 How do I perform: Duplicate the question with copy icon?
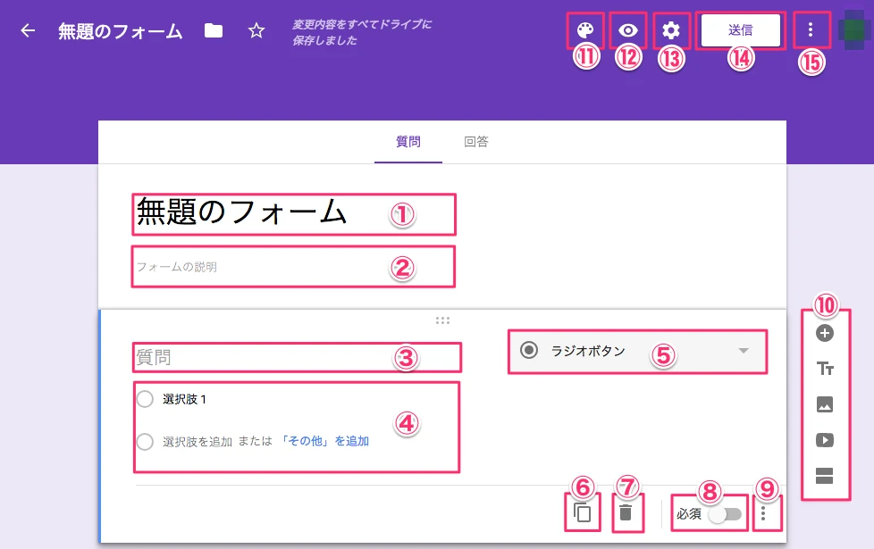pyautogui.click(x=582, y=512)
